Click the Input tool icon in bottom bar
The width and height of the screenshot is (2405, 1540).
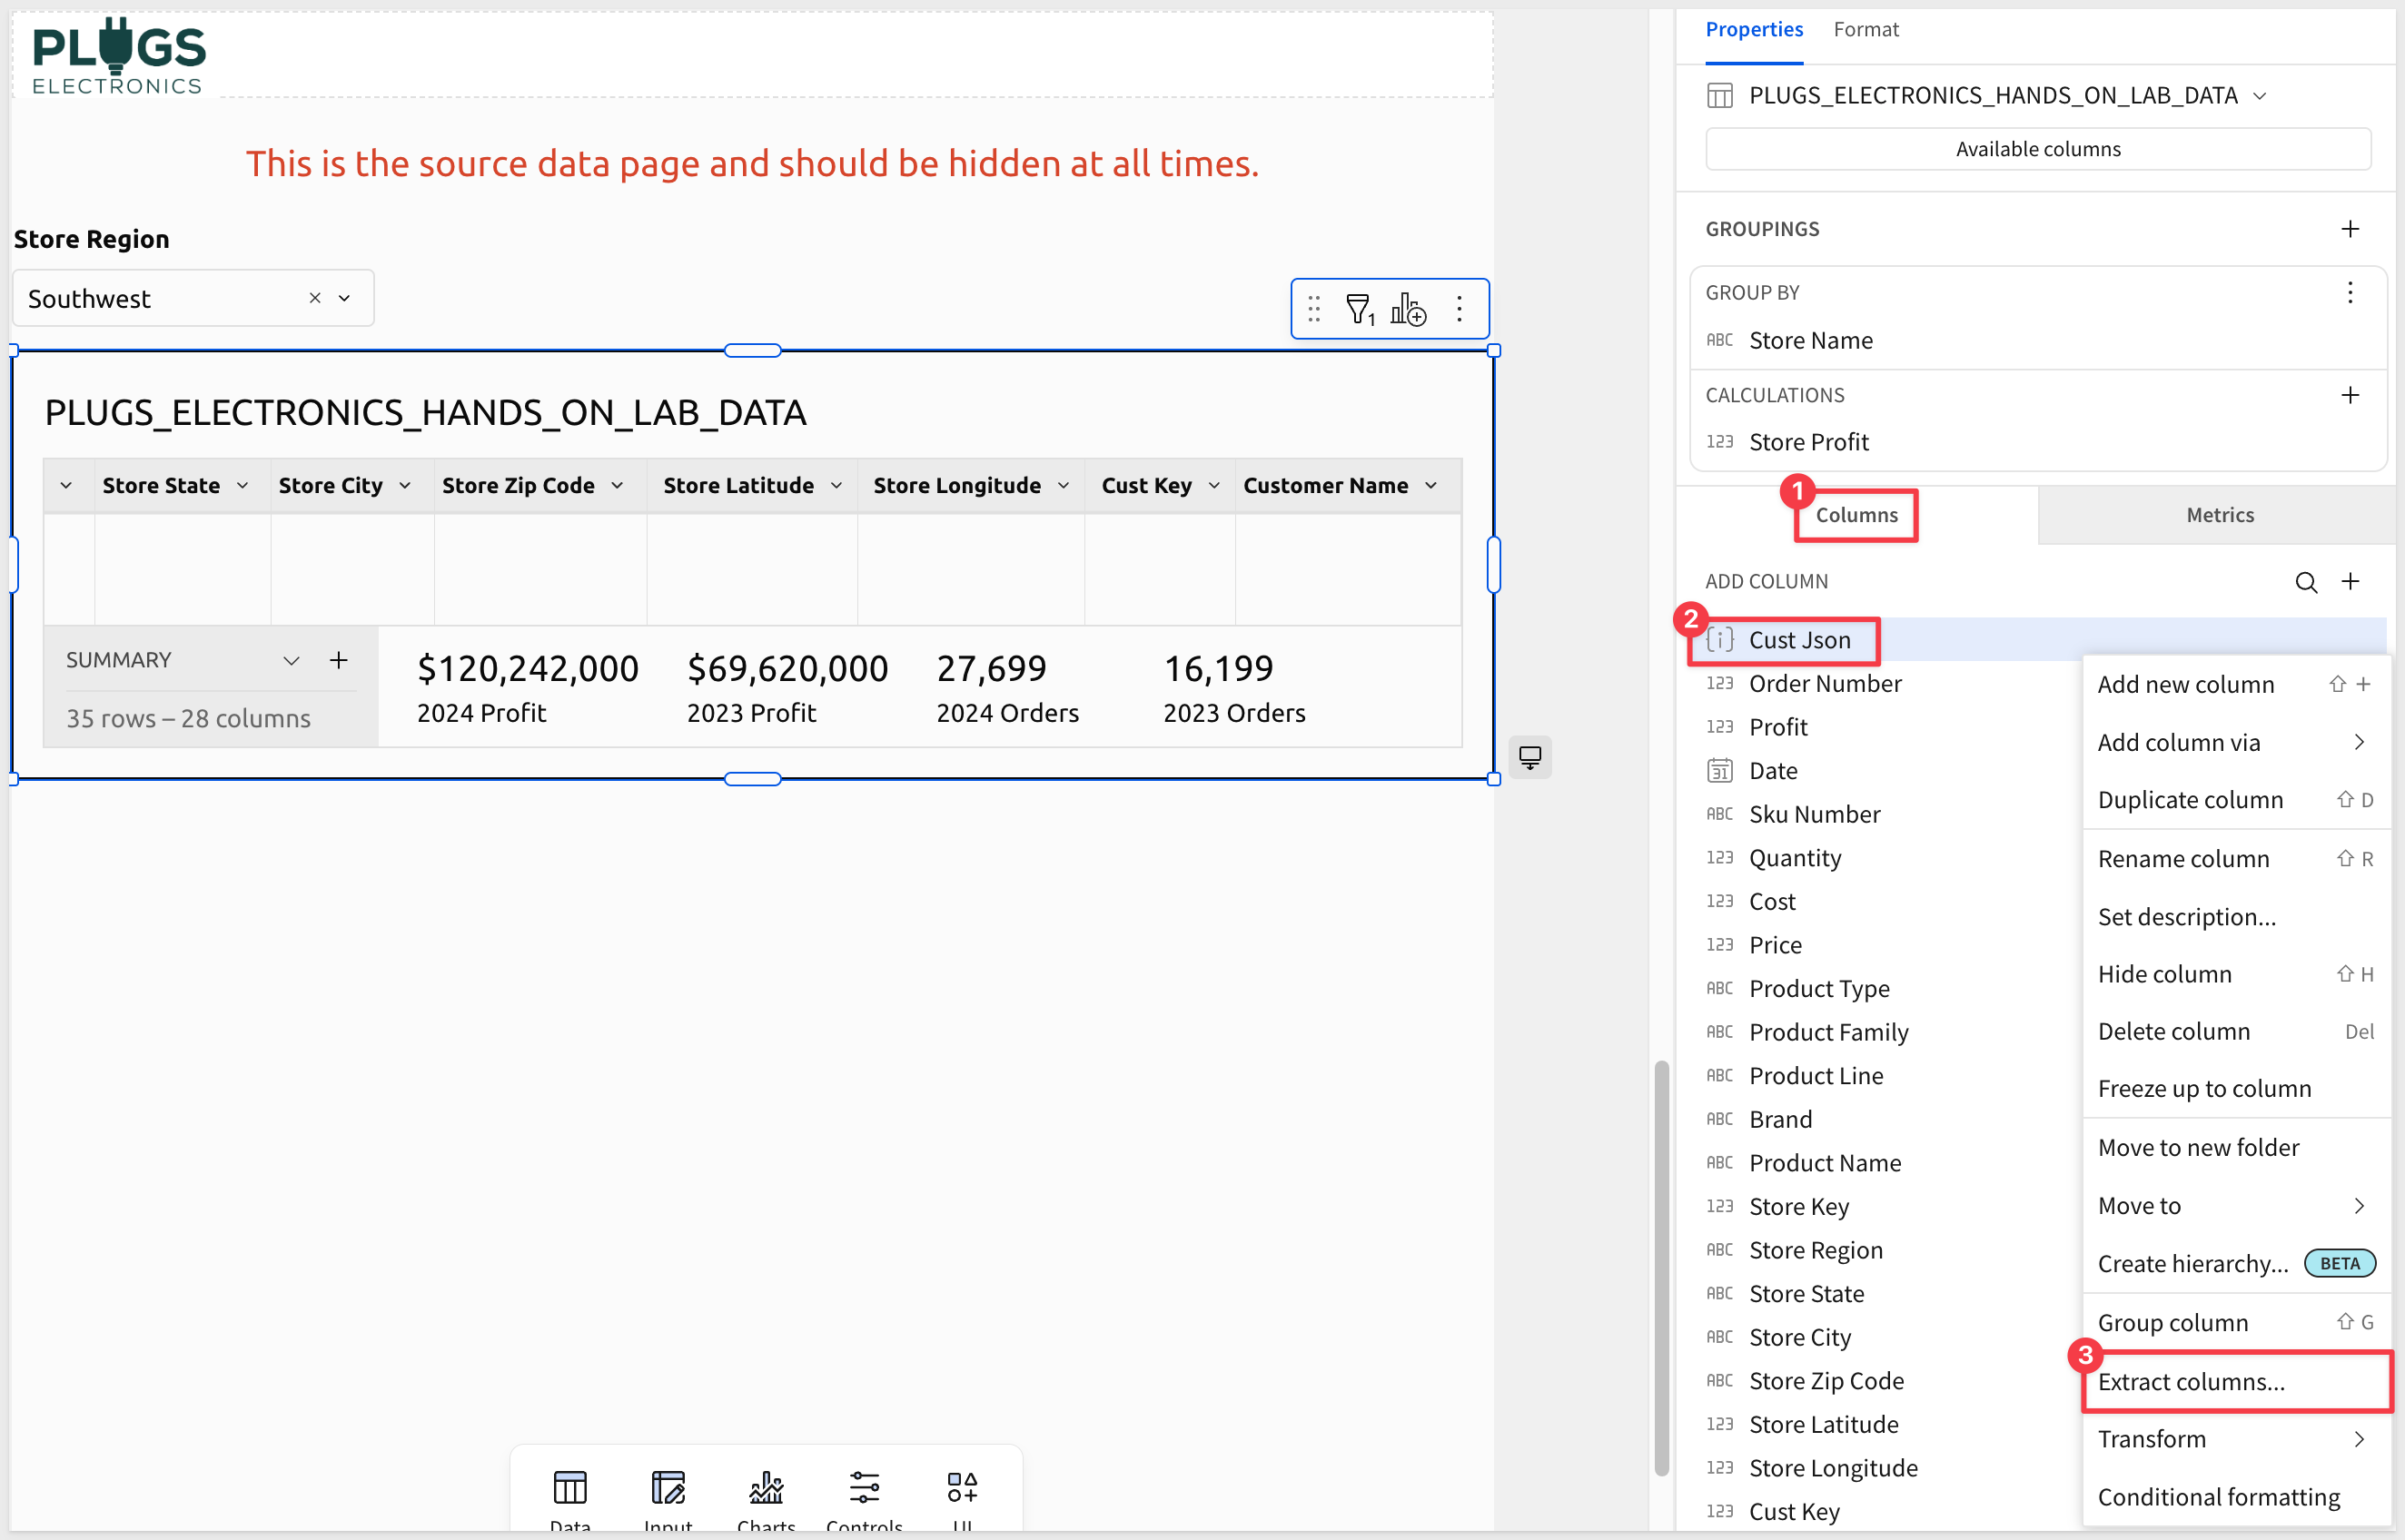(668, 1490)
